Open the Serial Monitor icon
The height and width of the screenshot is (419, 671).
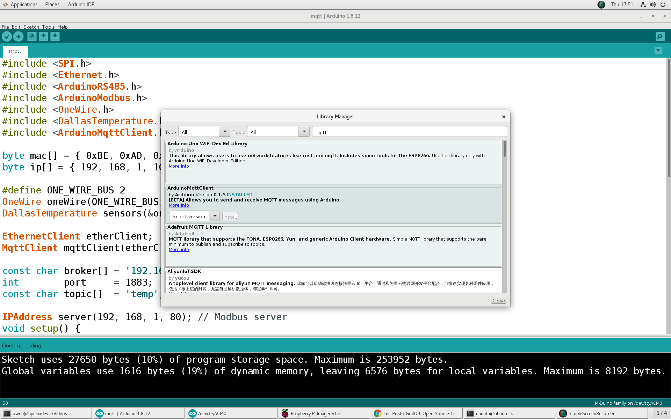pos(660,36)
